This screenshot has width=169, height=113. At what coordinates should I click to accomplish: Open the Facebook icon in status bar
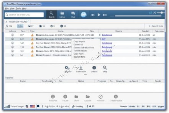[x=87, y=107]
